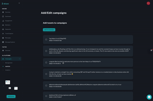Collapse the Campaigns menu chevron
Viewport: 153px width, 101px height.
click(20, 59)
